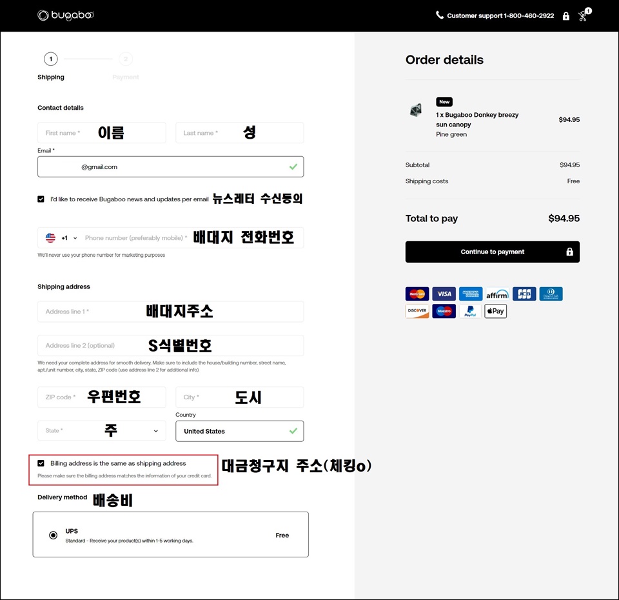Click the Pine green color text
Image resolution: width=619 pixels, height=600 pixels.
click(451, 134)
